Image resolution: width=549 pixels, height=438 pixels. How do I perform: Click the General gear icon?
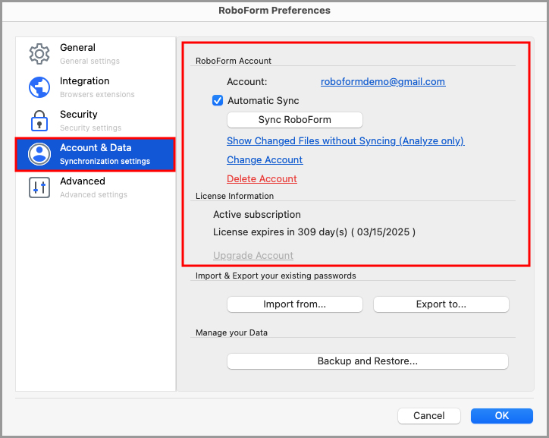(x=39, y=54)
